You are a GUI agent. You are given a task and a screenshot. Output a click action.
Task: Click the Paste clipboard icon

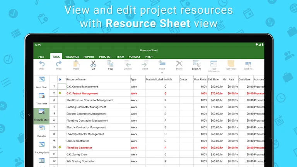tap(76, 64)
